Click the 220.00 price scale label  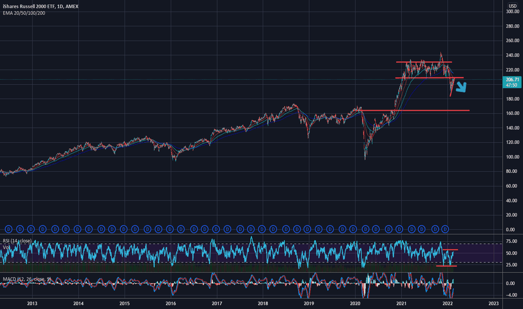[x=512, y=70]
